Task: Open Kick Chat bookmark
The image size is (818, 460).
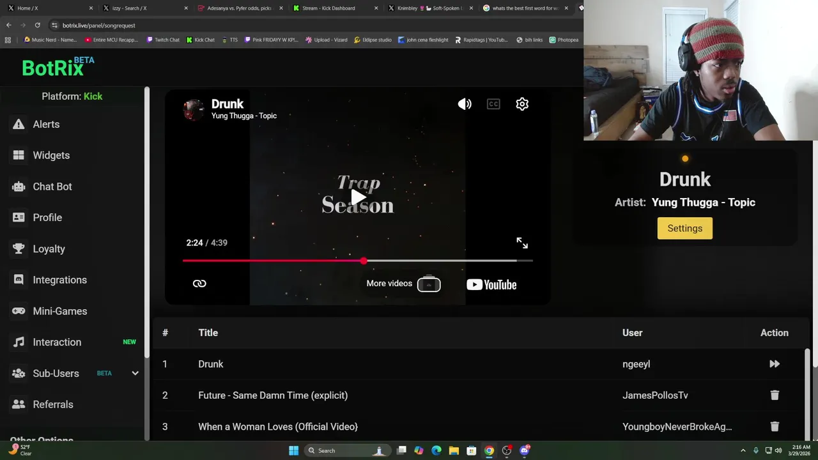Action: coord(201,40)
